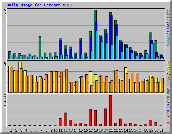Click the red kB bar for day 12
The image size is (172, 134).
tap(65, 119)
